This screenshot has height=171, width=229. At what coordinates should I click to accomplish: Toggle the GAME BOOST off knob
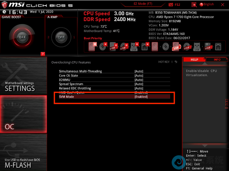(23, 37)
